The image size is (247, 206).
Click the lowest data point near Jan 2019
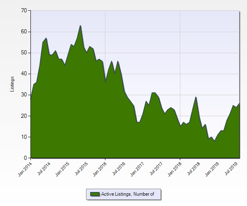click(x=214, y=141)
